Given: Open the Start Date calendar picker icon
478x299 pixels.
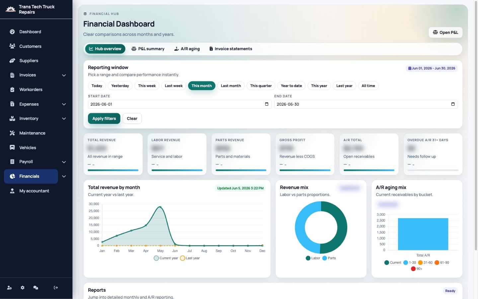Looking at the screenshot, I should pos(267,104).
